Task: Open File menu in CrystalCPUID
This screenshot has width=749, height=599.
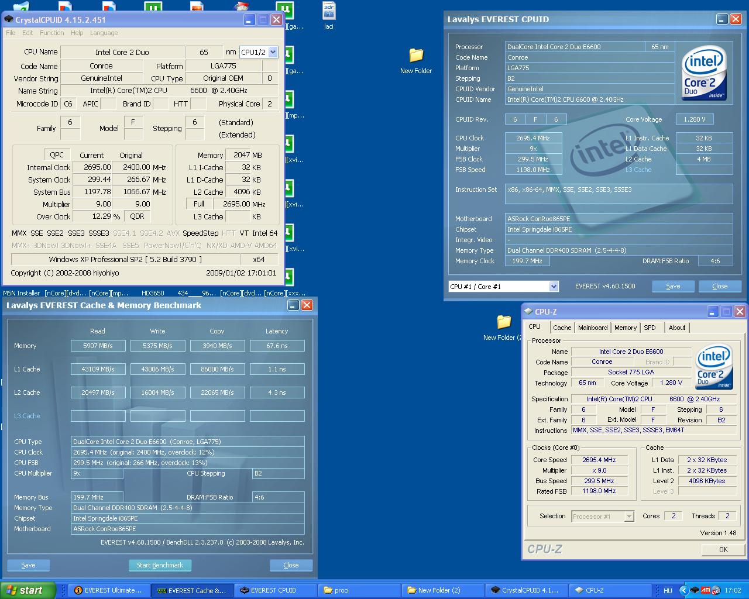Action: [x=11, y=33]
